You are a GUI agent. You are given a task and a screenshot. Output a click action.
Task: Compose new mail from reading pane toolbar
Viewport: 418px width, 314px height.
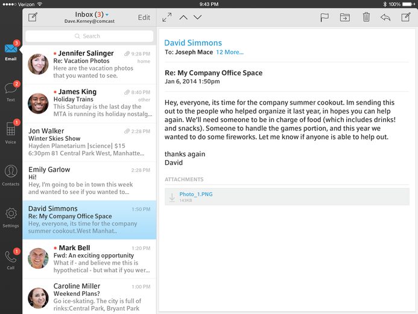coord(406,18)
